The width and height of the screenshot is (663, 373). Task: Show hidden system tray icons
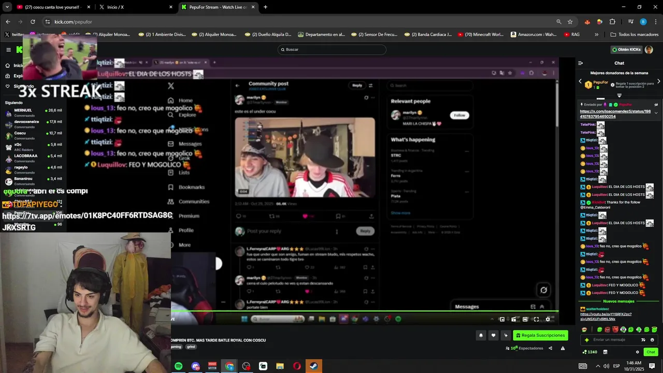pos(598,366)
